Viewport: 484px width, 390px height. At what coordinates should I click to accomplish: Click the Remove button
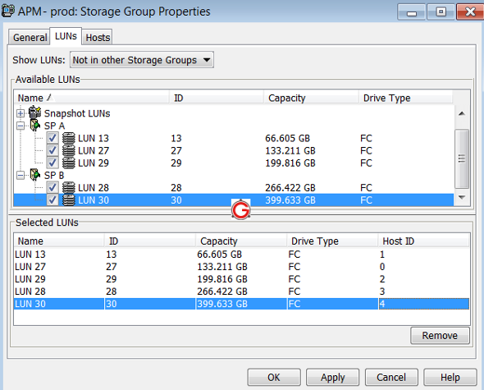click(440, 335)
